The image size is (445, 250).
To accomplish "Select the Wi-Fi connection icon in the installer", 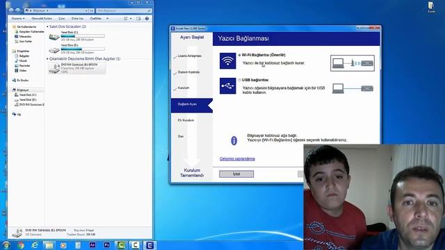I will point(227,60).
